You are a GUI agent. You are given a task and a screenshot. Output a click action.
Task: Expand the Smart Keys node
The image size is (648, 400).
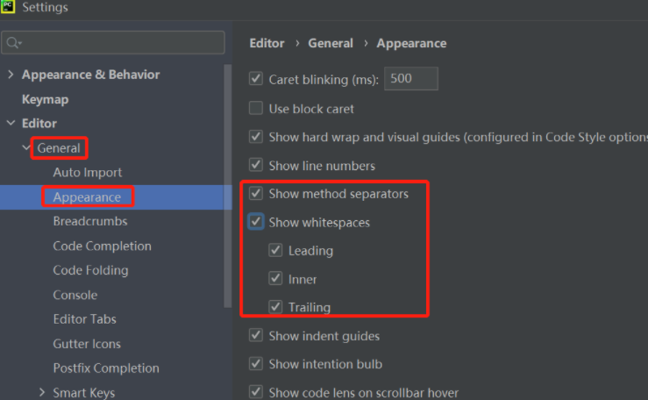point(42,392)
